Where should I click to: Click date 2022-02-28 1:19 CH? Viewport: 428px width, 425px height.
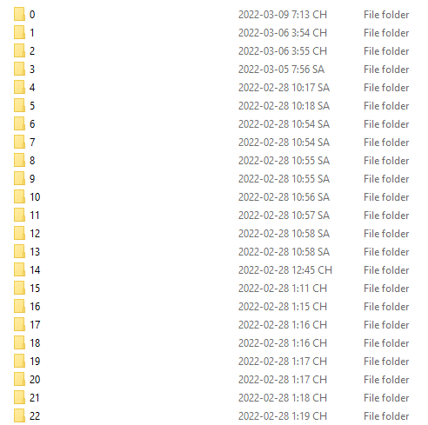[283, 416]
